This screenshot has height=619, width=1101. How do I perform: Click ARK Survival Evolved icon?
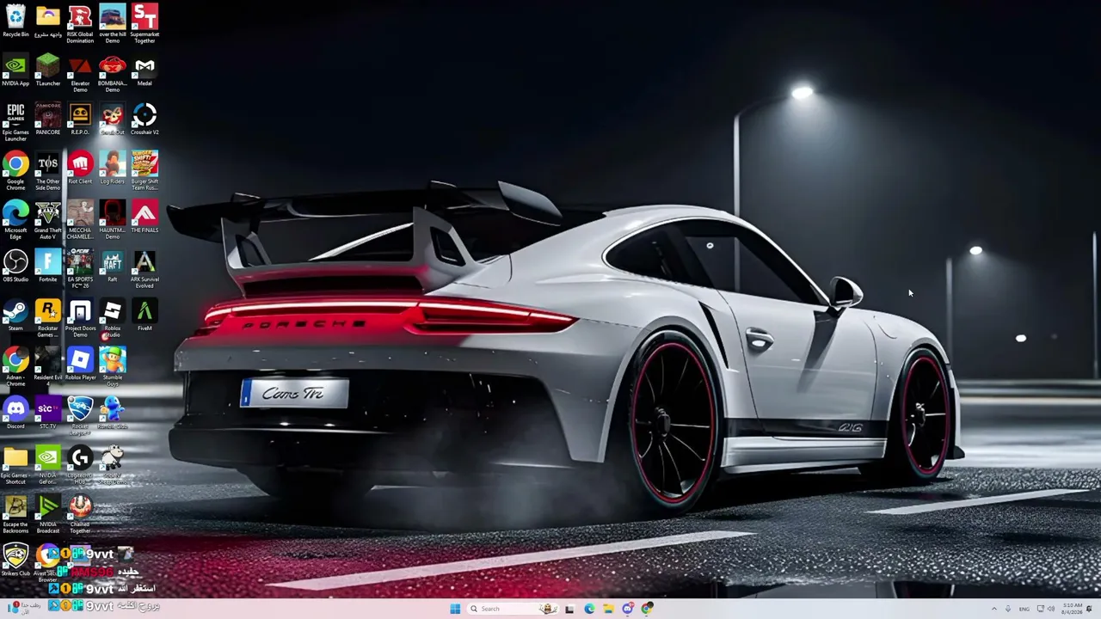(x=145, y=270)
